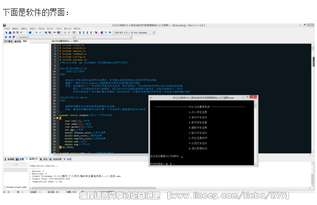The width and height of the screenshot is (317, 205).
Task: Click console menu row '8.退出管理系统'
Action: (198, 148)
